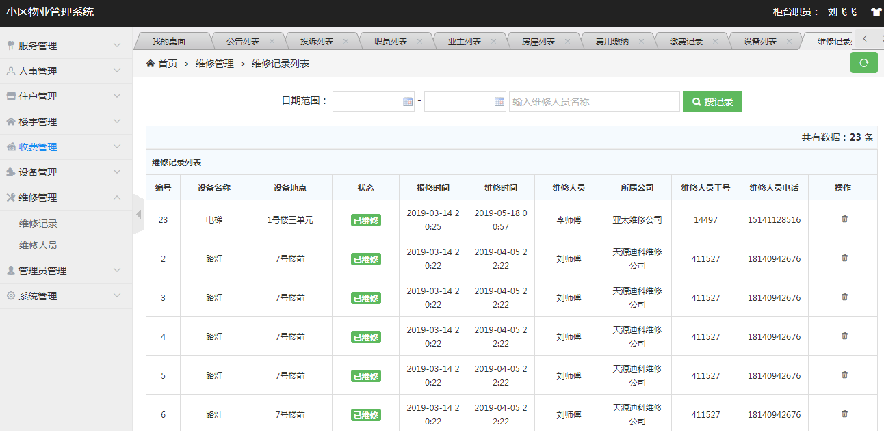Open the end date calendar picker

(x=499, y=102)
